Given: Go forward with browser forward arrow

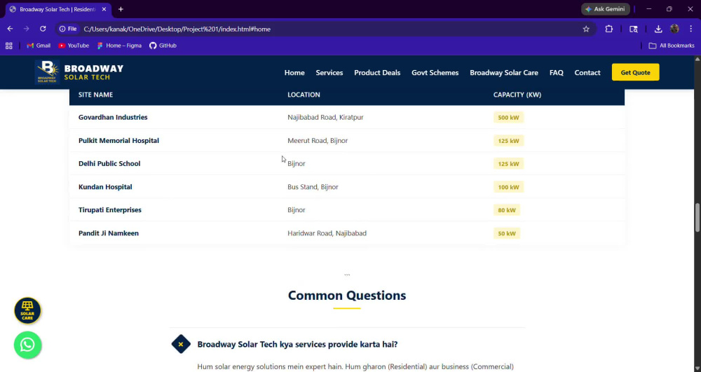Looking at the screenshot, I should tap(27, 29).
